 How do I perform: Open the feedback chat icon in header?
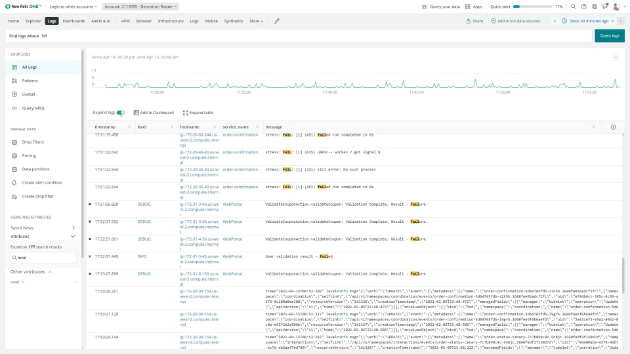click(595, 7)
